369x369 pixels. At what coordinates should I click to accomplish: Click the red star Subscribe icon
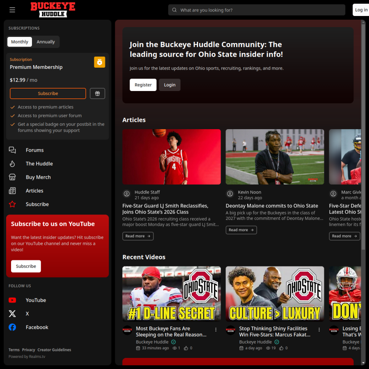coord(12,204)
